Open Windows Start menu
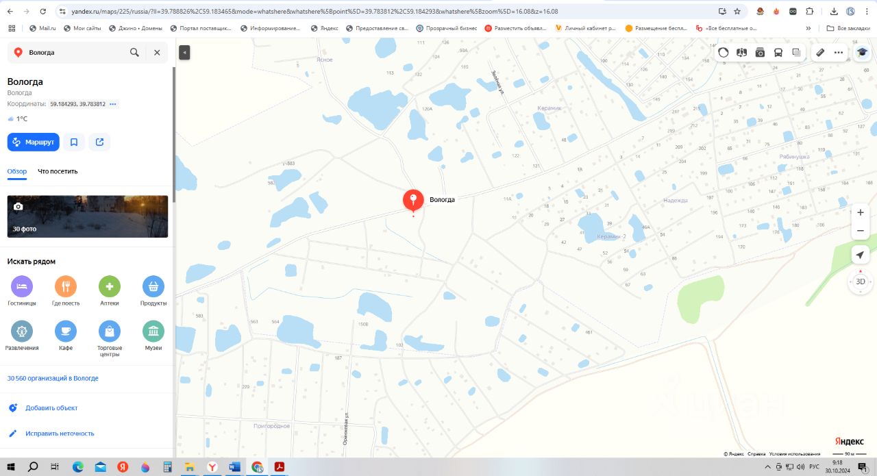This screenshot has height=476, width=877. (x=11, y=466)
